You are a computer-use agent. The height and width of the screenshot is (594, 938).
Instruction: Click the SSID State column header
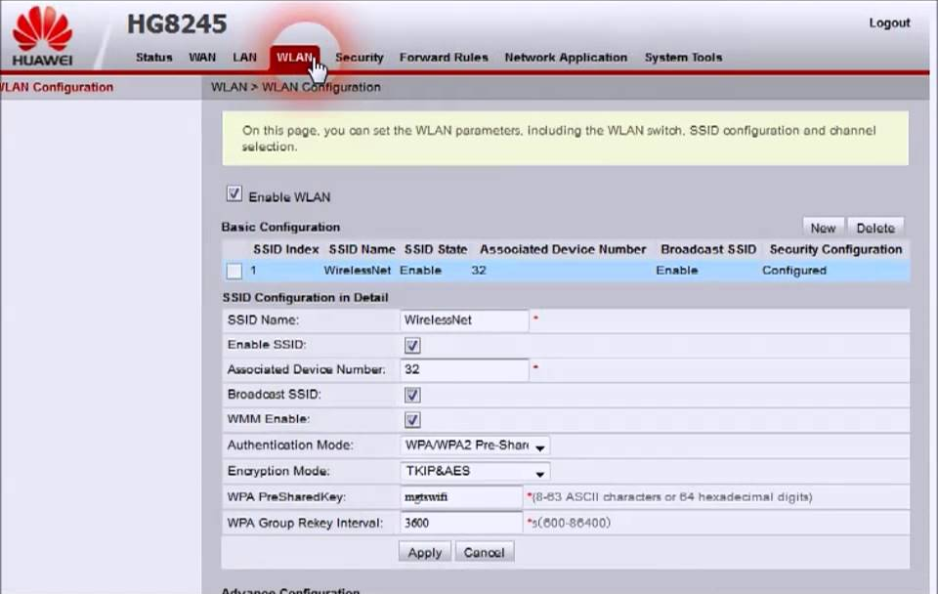click(436, 249)
